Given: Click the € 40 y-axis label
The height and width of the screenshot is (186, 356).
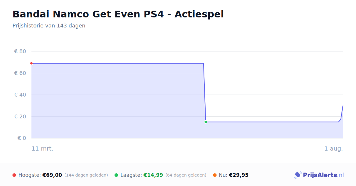Looking at the screenshot, I should pyautogui.click(x=20, y=95).
